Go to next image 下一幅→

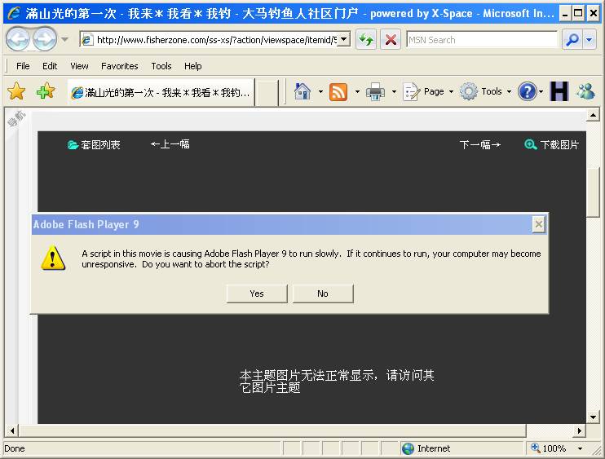tap(480, 144)
